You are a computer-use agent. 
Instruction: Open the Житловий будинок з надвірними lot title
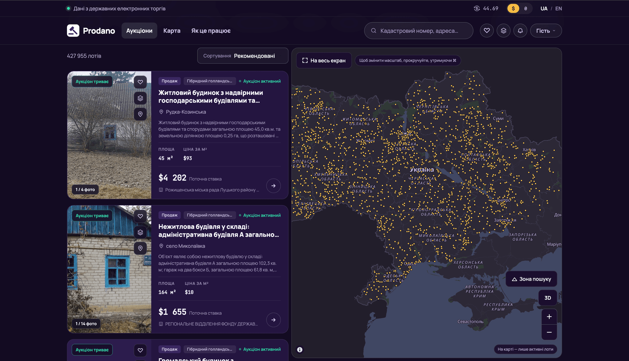pyautogui.click(x=211, y=97)
